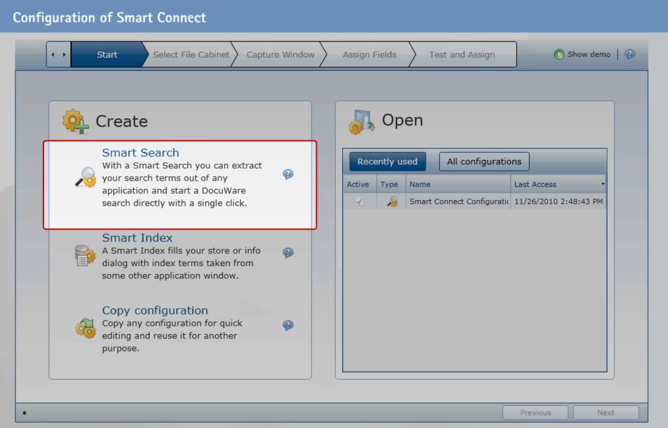668x428 pixels.
Task: Click the type icon of Smart Connect Configuration row
Action: point(392,202)
